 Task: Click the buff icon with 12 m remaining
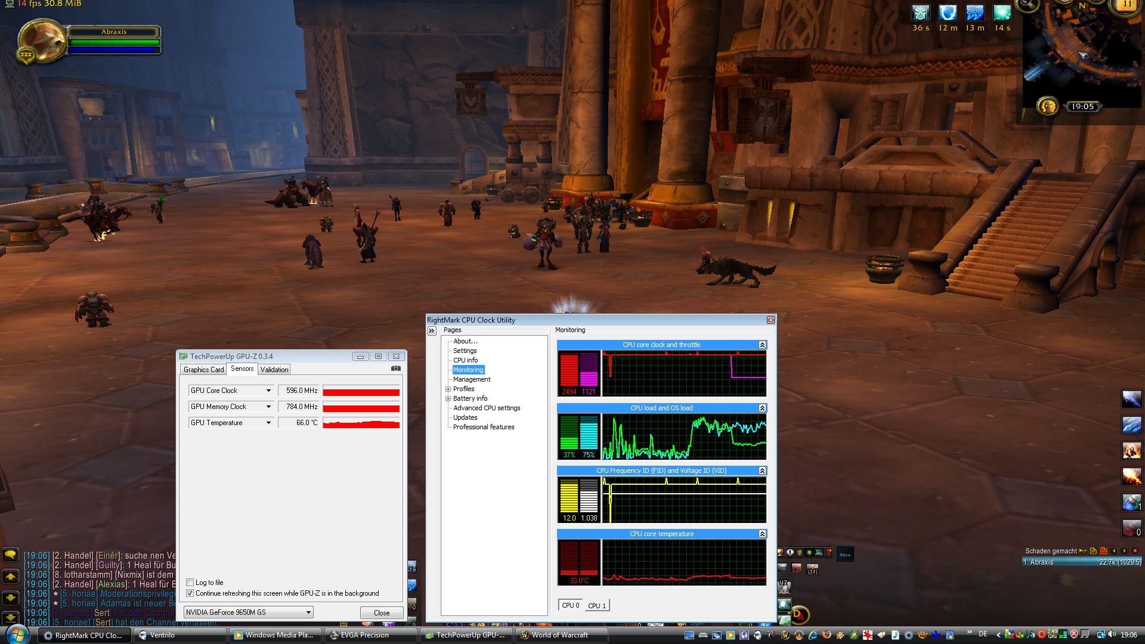948,13
